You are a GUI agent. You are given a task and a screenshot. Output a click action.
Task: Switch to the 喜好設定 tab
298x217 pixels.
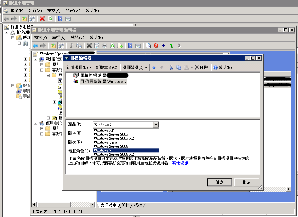[x=108, y=205]
